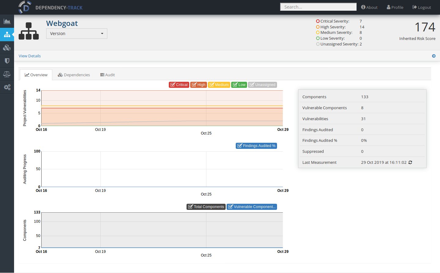Toggle the Vulnerable Components series

coord(252,207)
